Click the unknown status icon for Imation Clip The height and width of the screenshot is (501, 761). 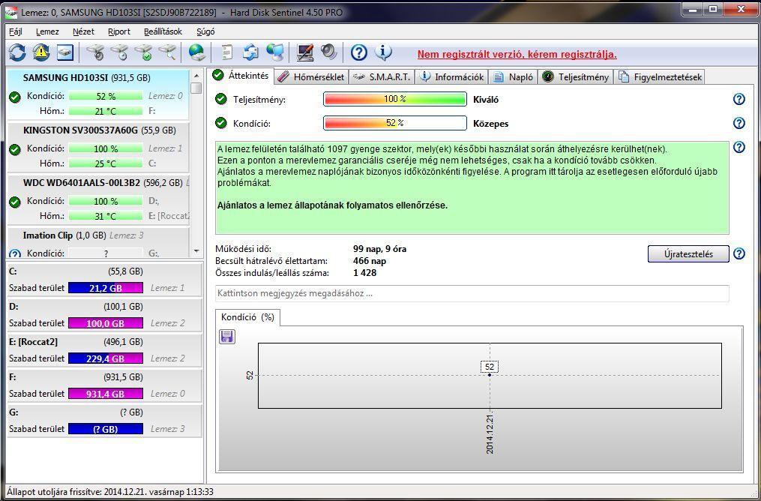pyautogui.click(x=15, y=253)
